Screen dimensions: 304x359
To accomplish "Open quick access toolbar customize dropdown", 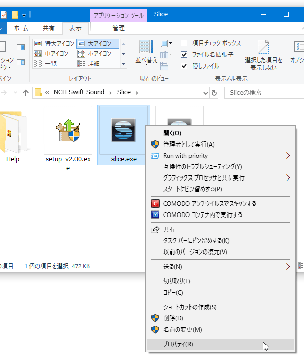I will click(24, 15).
